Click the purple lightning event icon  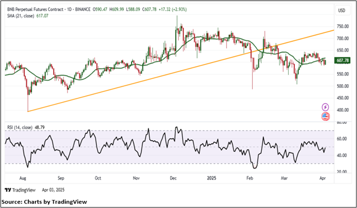[x=326, y=107]
